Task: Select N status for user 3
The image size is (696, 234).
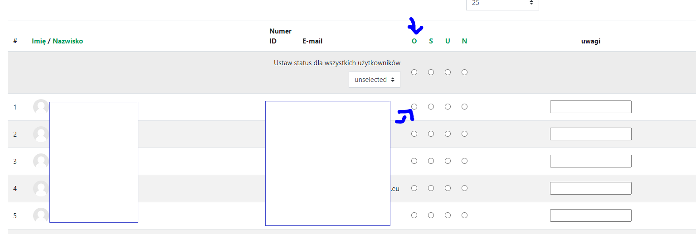Action: pyautogui.click(x=464, y=161)
